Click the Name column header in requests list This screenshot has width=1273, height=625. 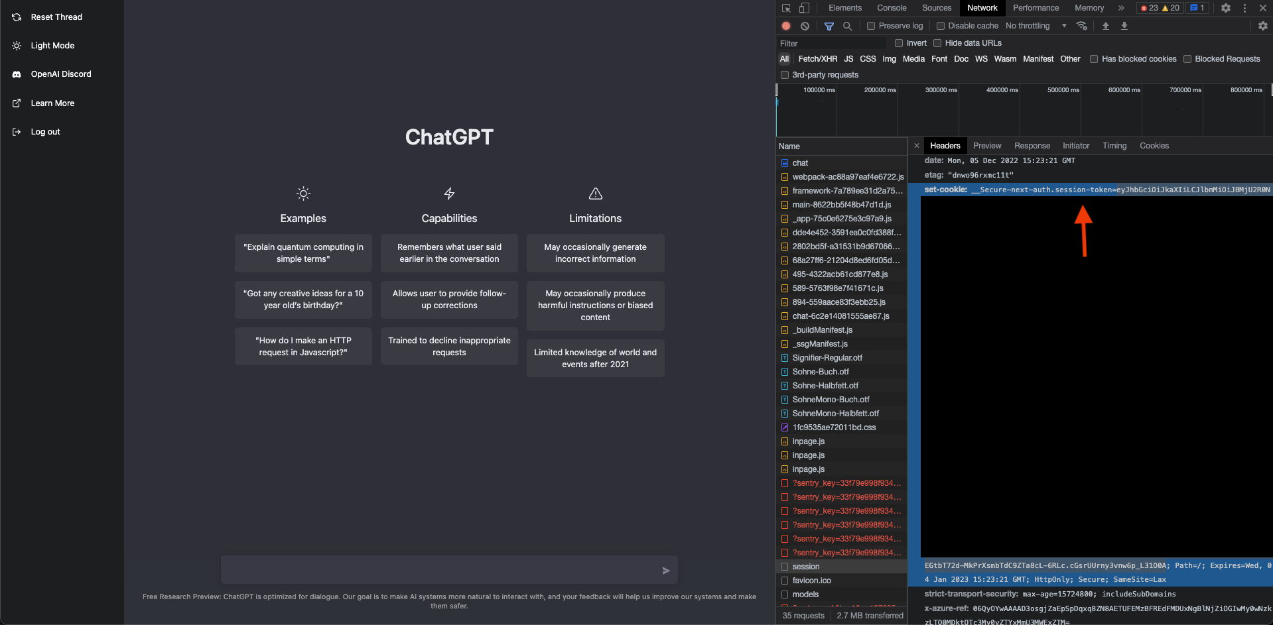841,146
